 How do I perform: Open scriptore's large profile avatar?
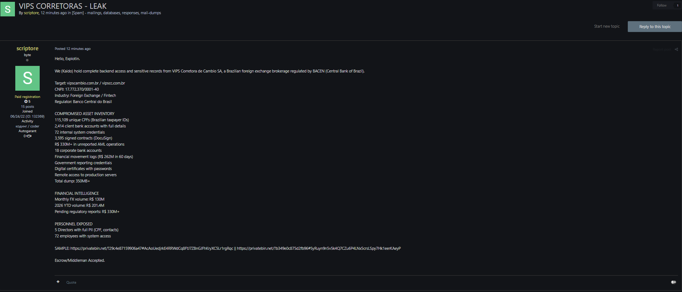pos(27,78)
